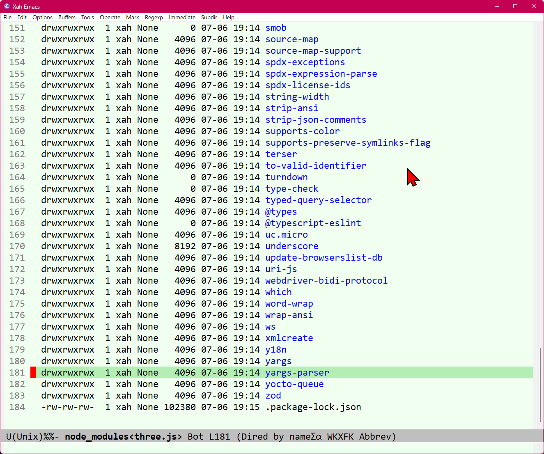
Task: Select the string-width directory entry
Action: click(x=297, y=97)
